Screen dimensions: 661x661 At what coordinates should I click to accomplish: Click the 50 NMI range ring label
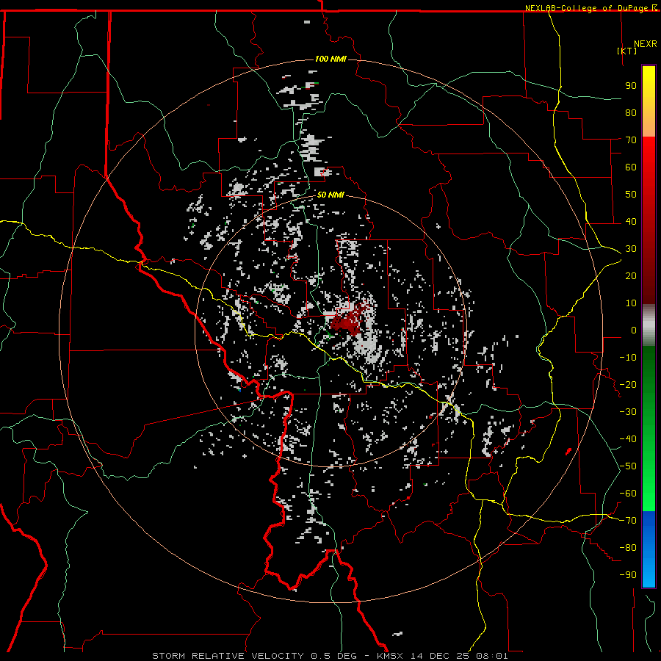pos(330,195)
